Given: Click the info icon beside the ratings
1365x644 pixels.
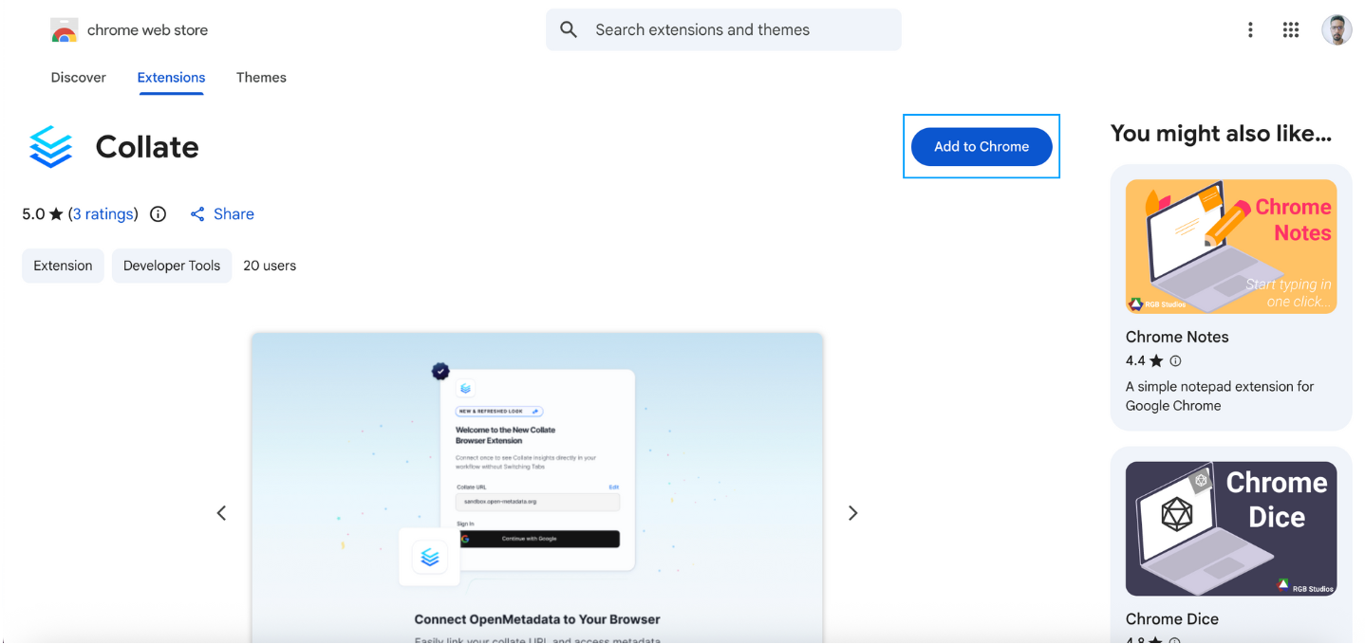Looking at the screenshot, I should (x=157, y=213).
